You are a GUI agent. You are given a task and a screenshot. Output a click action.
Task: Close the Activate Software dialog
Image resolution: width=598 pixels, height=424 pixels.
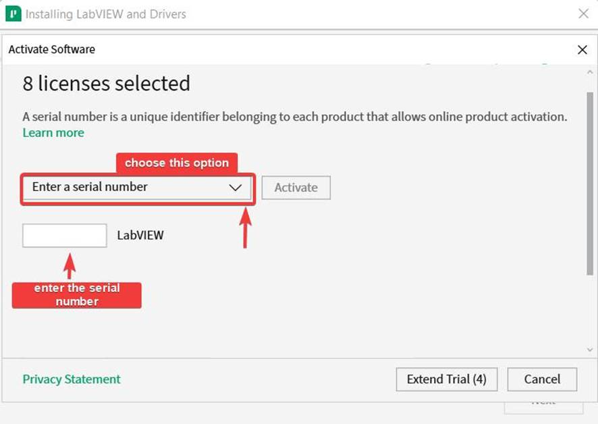[x=582, y=49]
